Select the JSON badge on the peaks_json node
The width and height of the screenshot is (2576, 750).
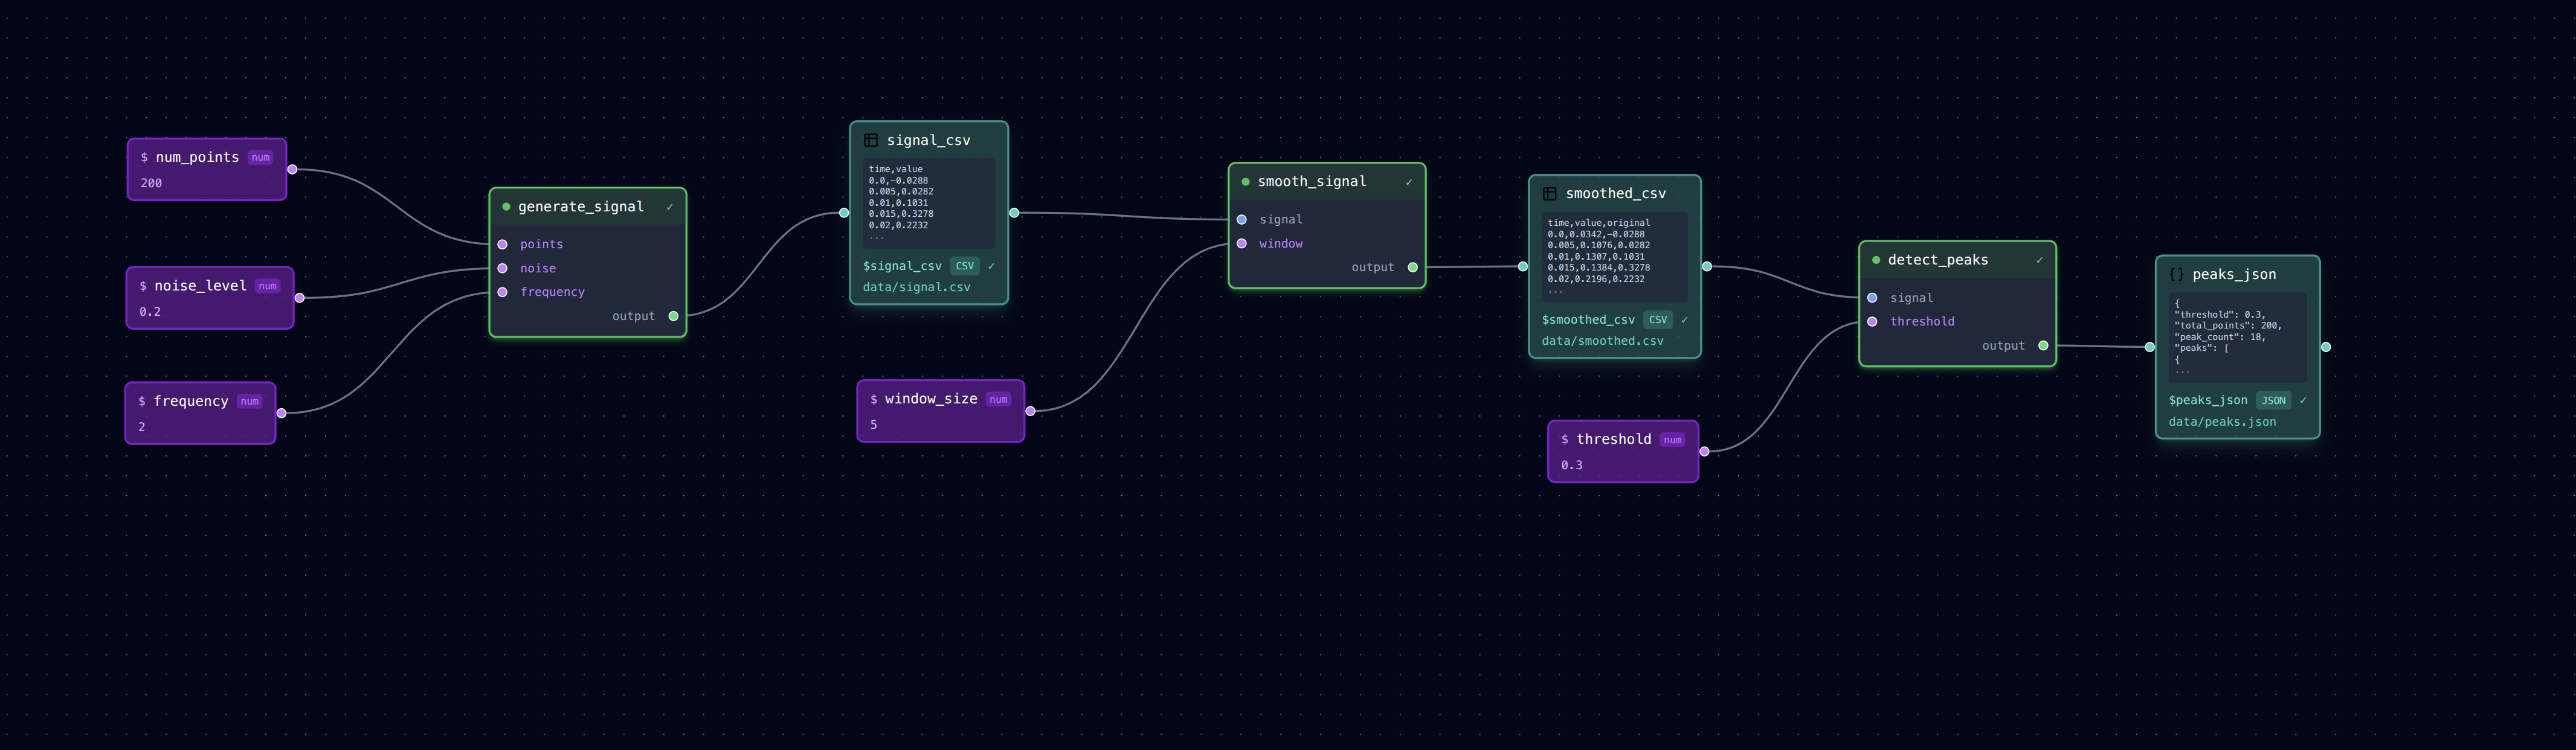click(x=2274, y=399)
